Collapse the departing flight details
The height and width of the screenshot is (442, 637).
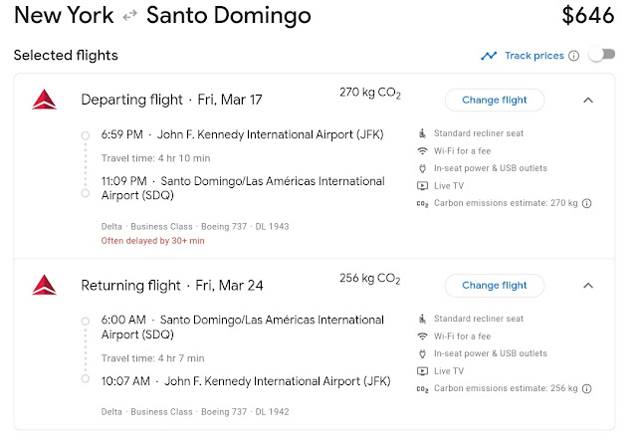588,100
